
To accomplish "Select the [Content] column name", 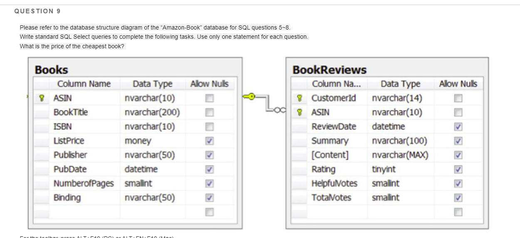I will [x=330, y=155].
